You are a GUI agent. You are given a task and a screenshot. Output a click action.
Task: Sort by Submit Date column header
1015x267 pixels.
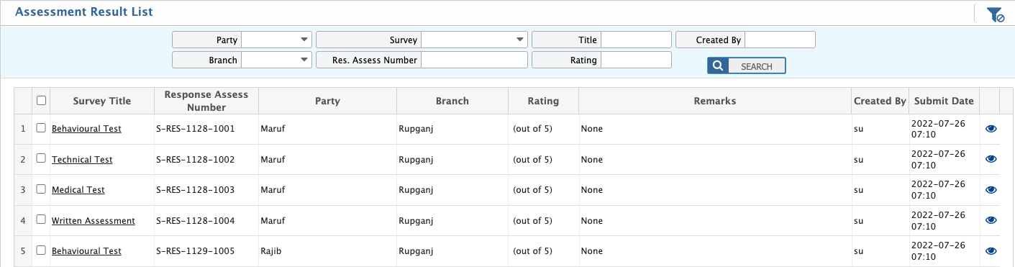pyautogui.click(x=944, y=101)
